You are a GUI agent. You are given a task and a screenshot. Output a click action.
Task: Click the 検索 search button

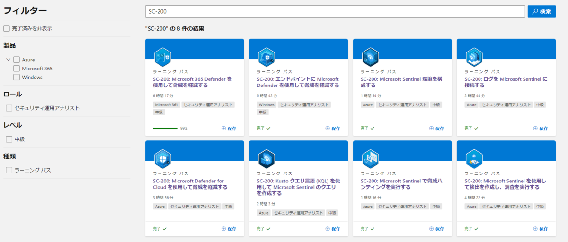coord(541,11)
